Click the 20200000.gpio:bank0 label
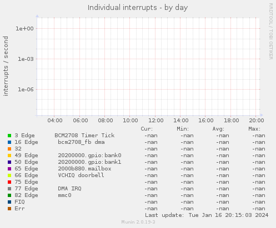Viewport: 276px width, 228px height. point(89,156)
